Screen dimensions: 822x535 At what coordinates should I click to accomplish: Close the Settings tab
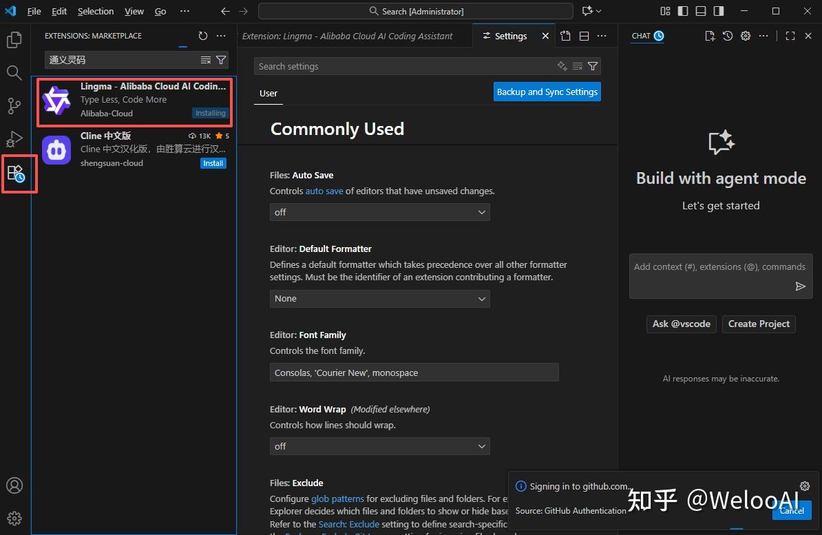pos(545,36)
